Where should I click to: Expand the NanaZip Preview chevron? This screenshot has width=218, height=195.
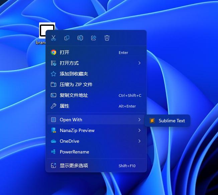(x=139, y=130)
